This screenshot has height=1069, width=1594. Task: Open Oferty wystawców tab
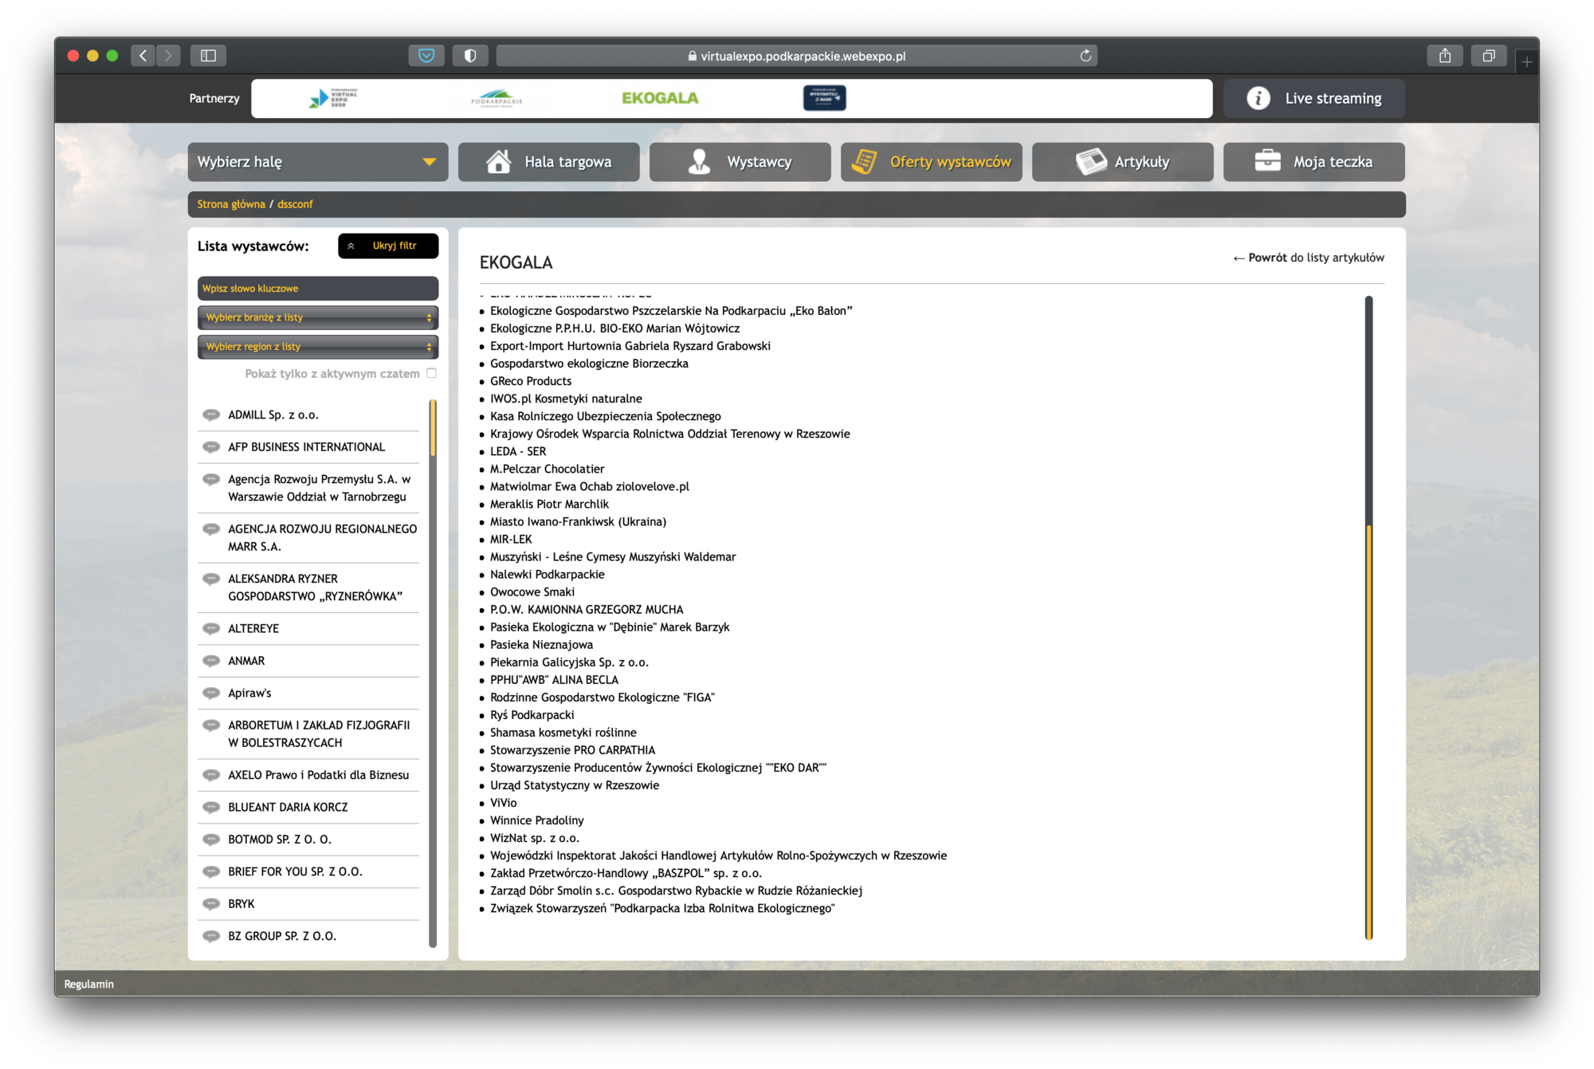click(931, 162)
